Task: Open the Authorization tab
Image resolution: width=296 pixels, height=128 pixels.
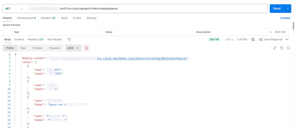Action: [x=26, y=18]
